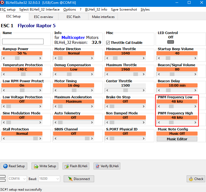The width and height of the screenshot is (206, 192).
Task: Click the Read Setup button icon
Action: click(5, 166)
